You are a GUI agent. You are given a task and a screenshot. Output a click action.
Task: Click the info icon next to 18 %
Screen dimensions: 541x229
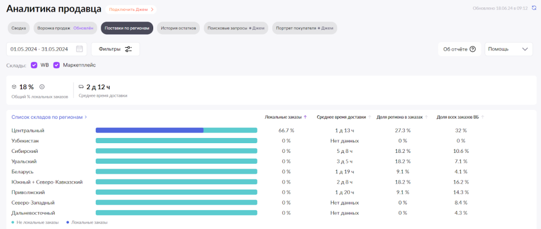pyautogui.click(x=42, y=87)
